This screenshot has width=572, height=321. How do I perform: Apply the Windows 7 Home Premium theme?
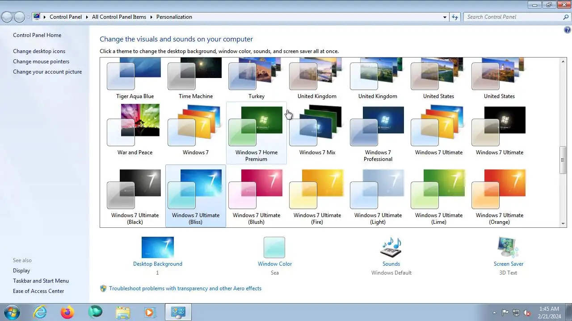(257, 133)
